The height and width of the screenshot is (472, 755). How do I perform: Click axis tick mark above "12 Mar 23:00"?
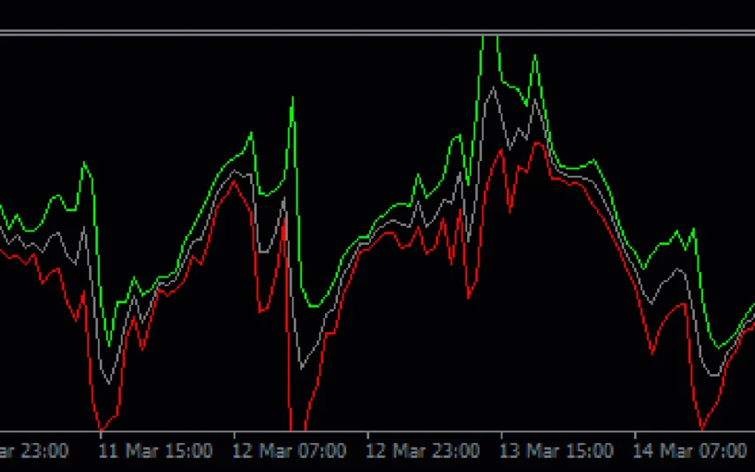367,436
